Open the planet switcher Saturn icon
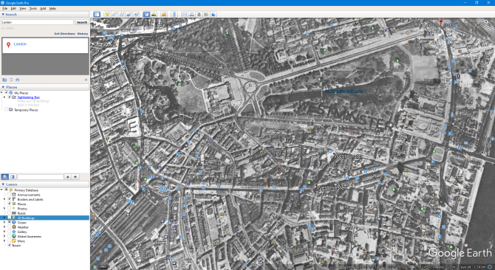The height and width of the screenshot is (270, 495). (x=164, y=14)
